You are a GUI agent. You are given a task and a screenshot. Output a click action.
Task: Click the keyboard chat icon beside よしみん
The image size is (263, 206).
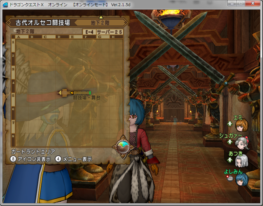230,178
